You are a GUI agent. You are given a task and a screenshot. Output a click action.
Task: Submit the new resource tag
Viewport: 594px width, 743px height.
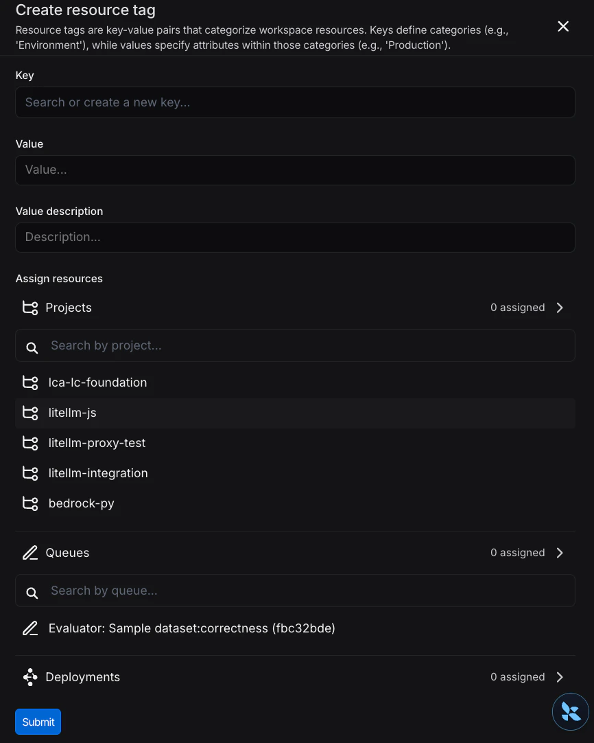click(38, 722)
